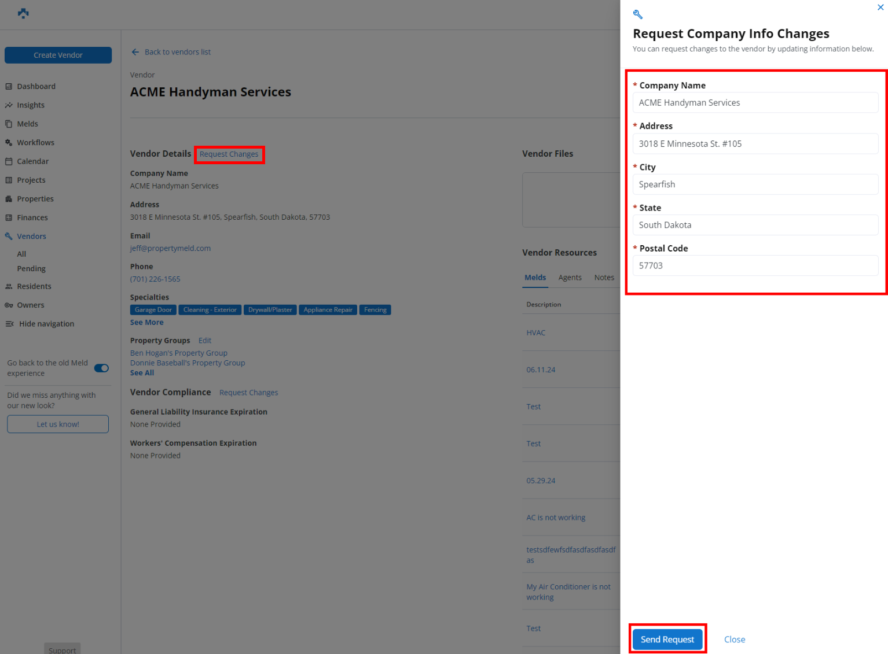Open Insights via its chart icon

(x=9, y=105)
